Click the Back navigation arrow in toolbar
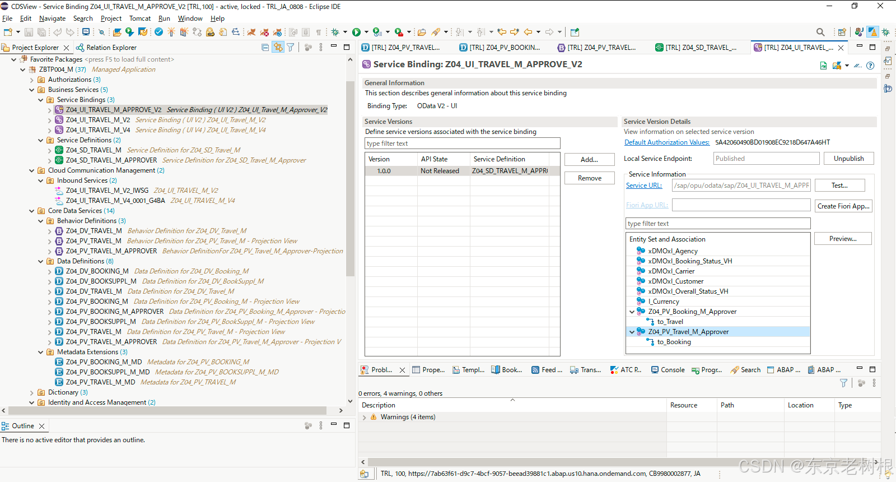 [x=528, y=32]
